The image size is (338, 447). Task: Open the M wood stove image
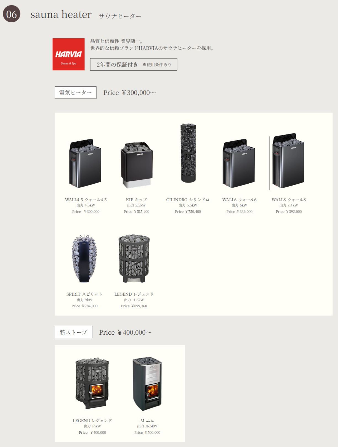[147, 384]
